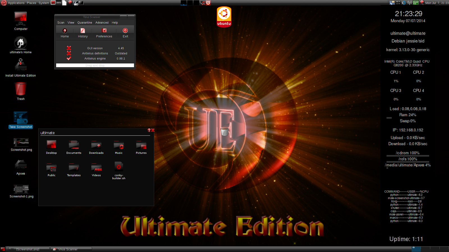
Task: Switch to [Screenshot.png] taskbar window
Action: coord(29,249)
